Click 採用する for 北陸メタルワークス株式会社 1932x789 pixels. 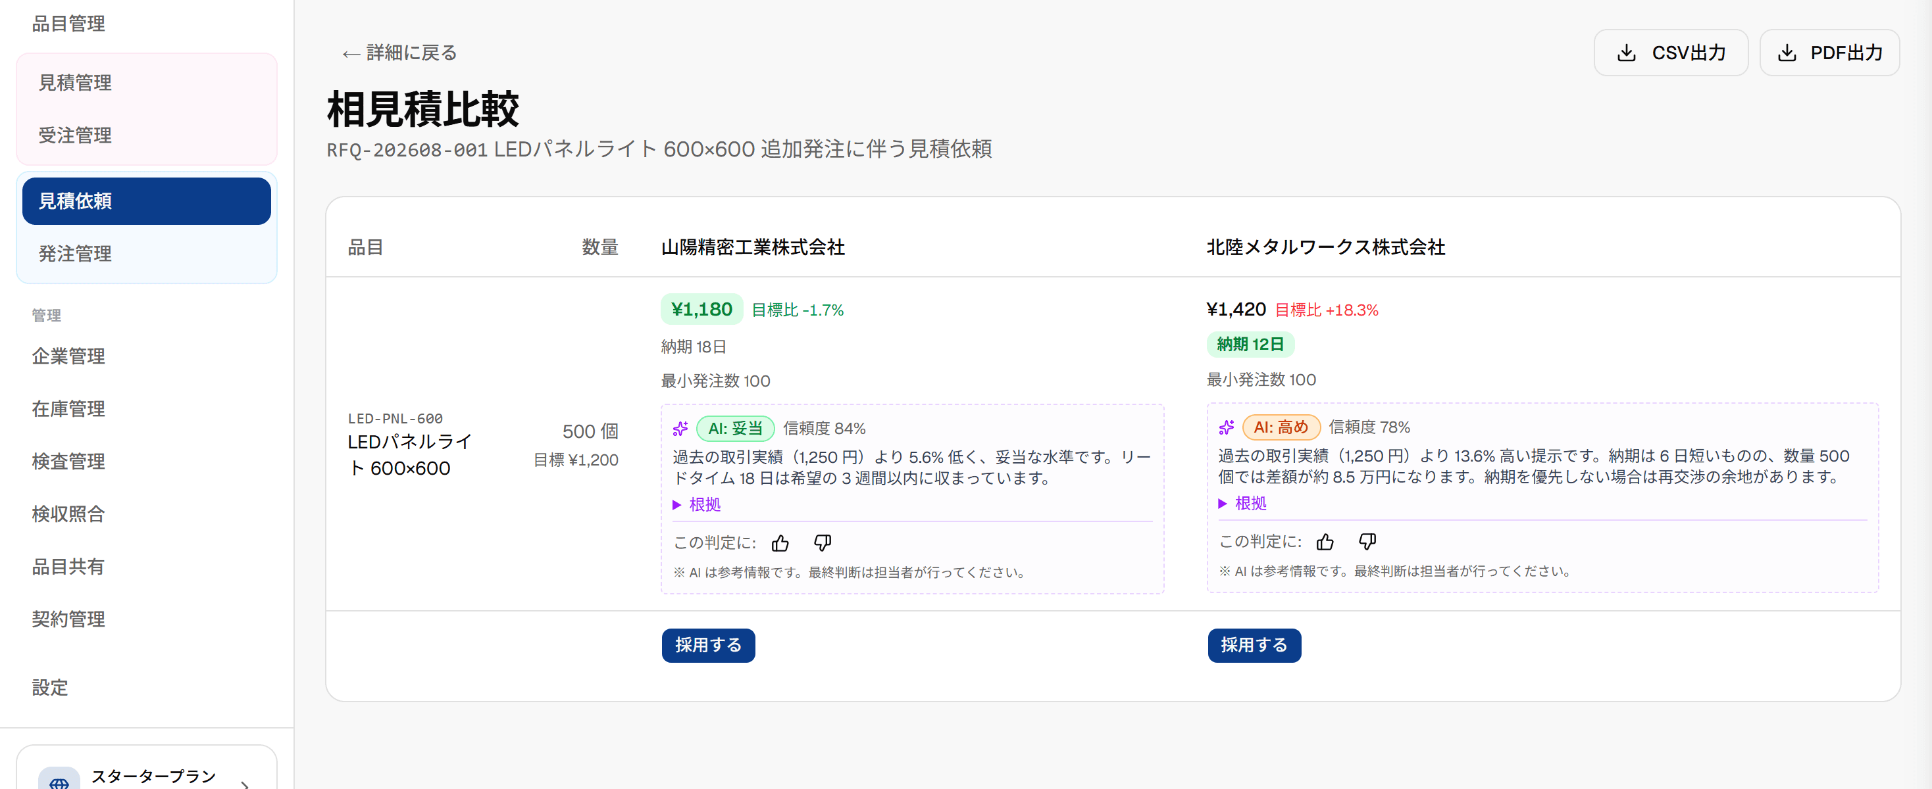pos(1254,645)
